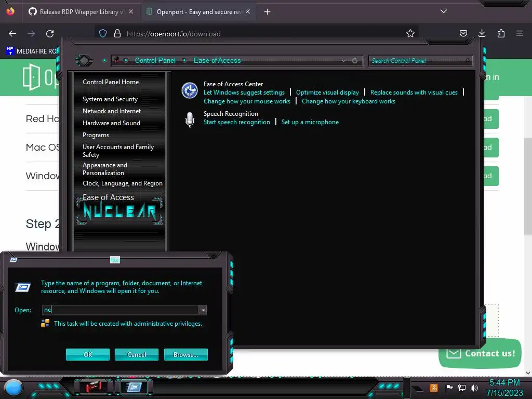Open the Firefox hamburger menu

[x=520, y=34]
